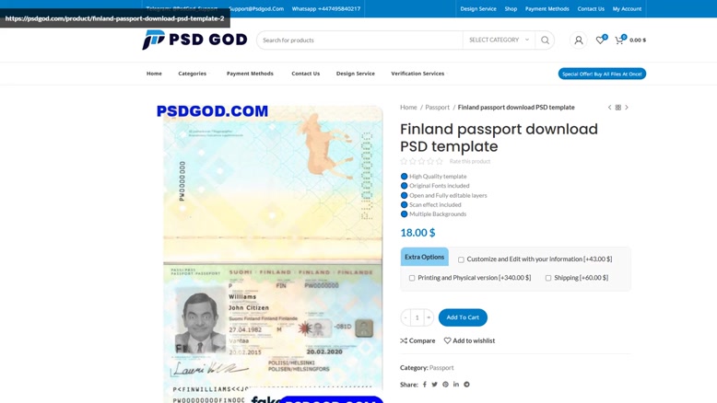
Task: Open the Categories menu
Action: tap(192, 74)
